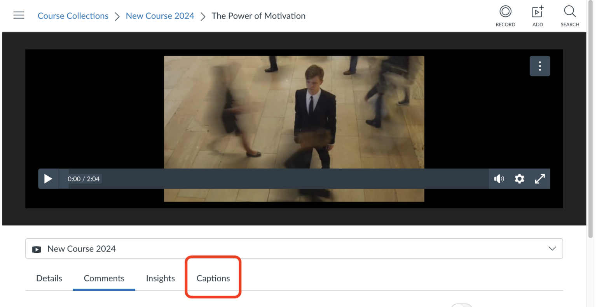
Task: Go to Course Collections via breadcrumb
Action: (73, 16)
